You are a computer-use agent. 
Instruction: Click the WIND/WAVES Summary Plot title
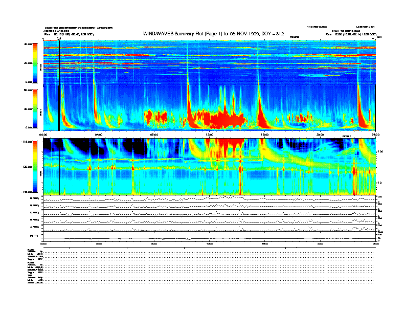[x=213, y=34]
